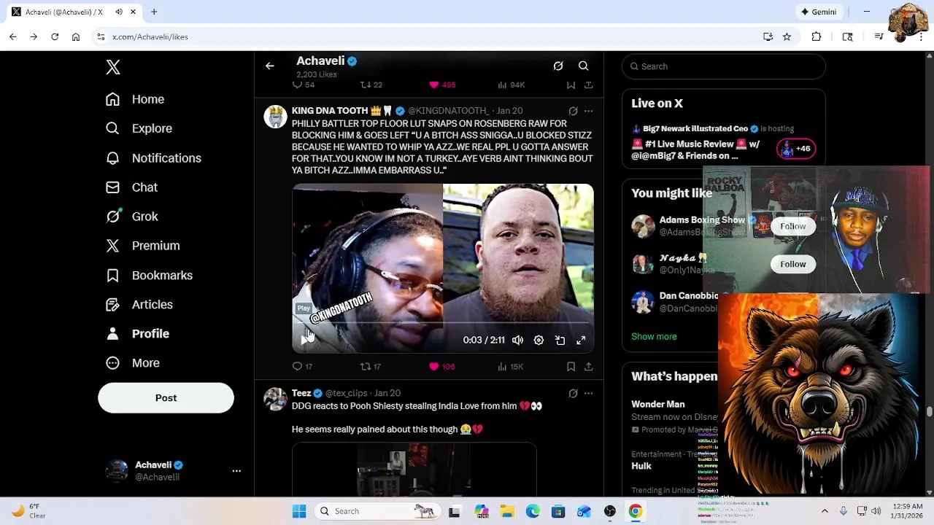
Task: Open Articles in the sidebar
Action: coord(139,305)
